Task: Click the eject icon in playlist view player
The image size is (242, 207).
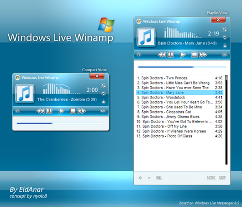Action: pyautogui.click(x=225, y=46)
